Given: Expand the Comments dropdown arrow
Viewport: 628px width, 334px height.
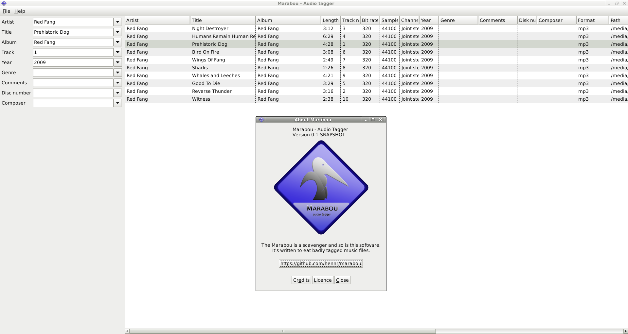Looking at the screenshot, I should tap(118, 83).
